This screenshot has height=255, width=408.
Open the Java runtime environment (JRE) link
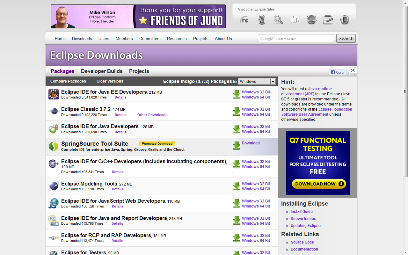[x=306, y=91]
